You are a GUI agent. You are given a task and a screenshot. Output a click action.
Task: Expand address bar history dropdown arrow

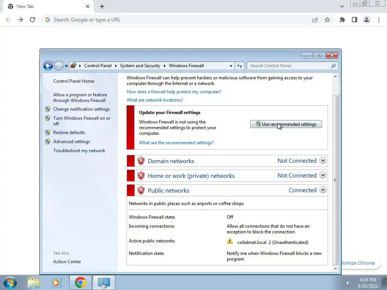[x=231, y=66]
